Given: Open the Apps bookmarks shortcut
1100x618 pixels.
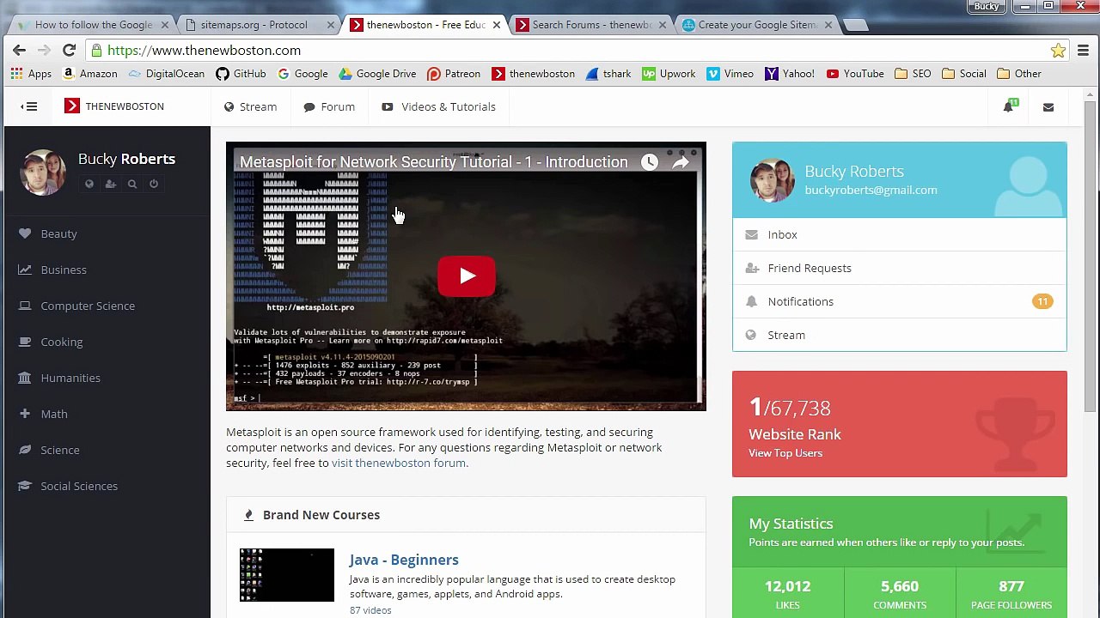Looking at the screenshot, I should tap(31, 74).
